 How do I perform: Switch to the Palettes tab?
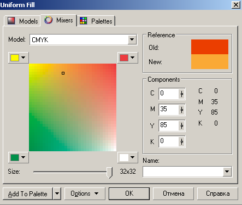pyautogui.click(x=96, y=21)
